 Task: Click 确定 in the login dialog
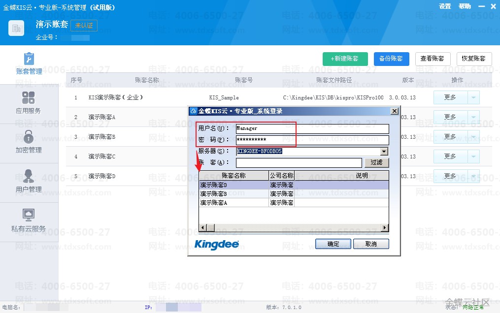point(333,244)
